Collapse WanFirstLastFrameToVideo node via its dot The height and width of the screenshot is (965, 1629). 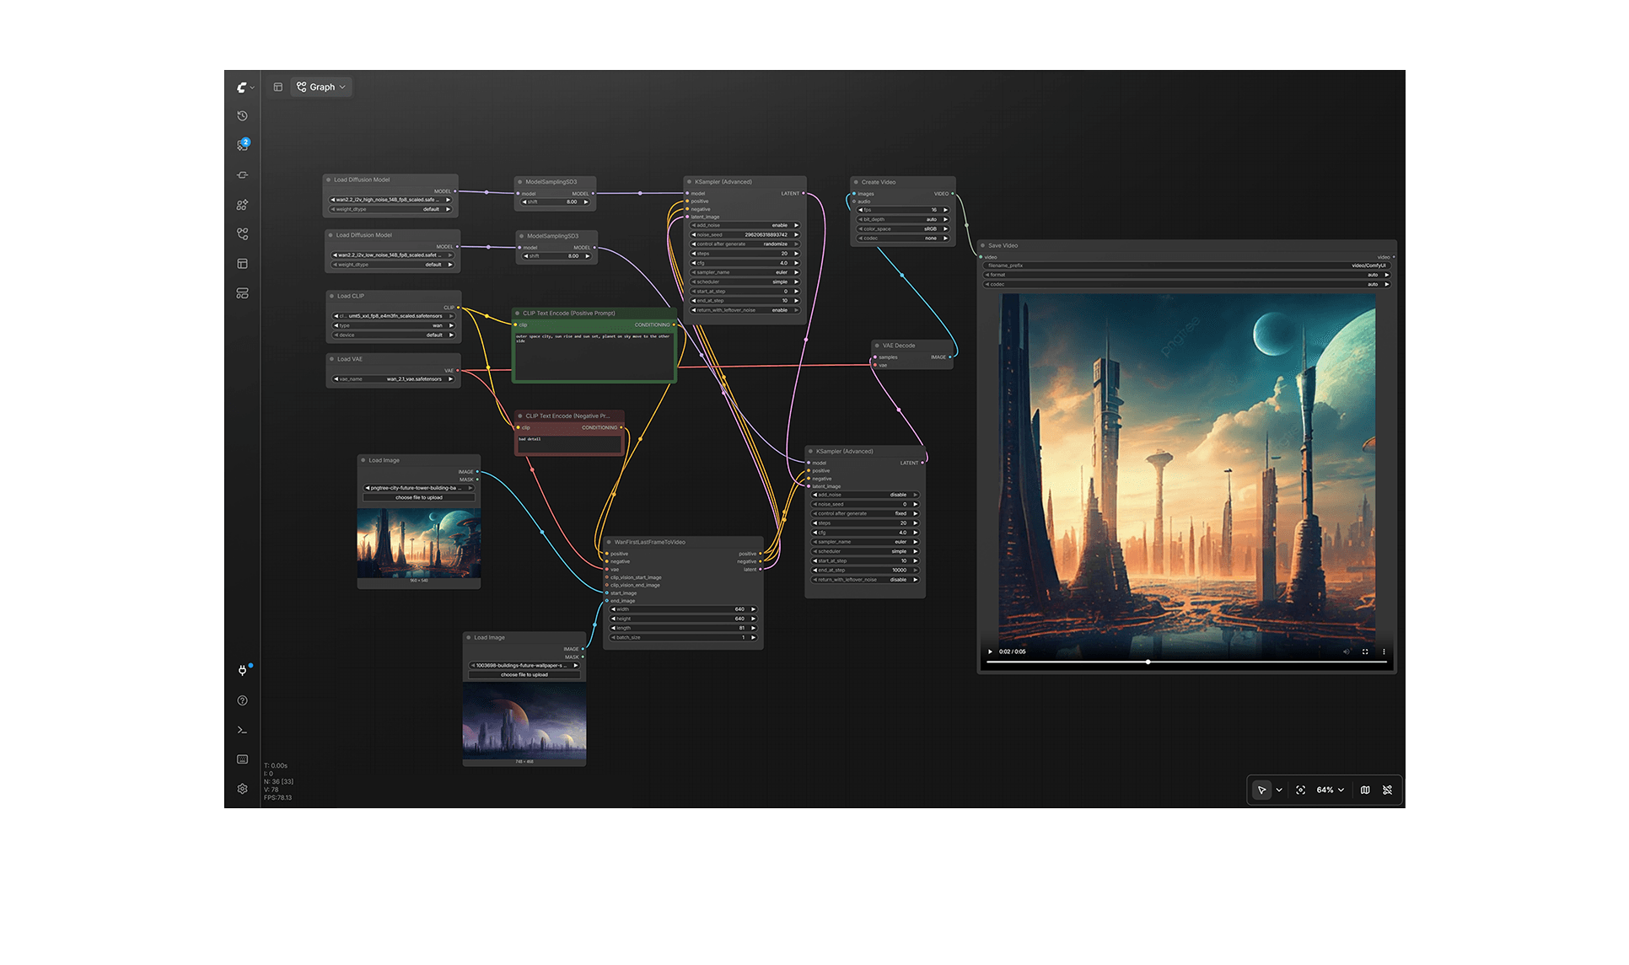tap(609, 542)
